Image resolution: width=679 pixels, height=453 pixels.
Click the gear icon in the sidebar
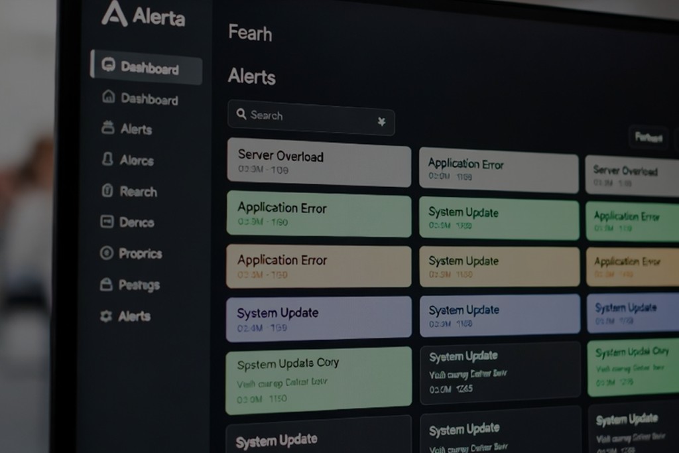point(105,316)
